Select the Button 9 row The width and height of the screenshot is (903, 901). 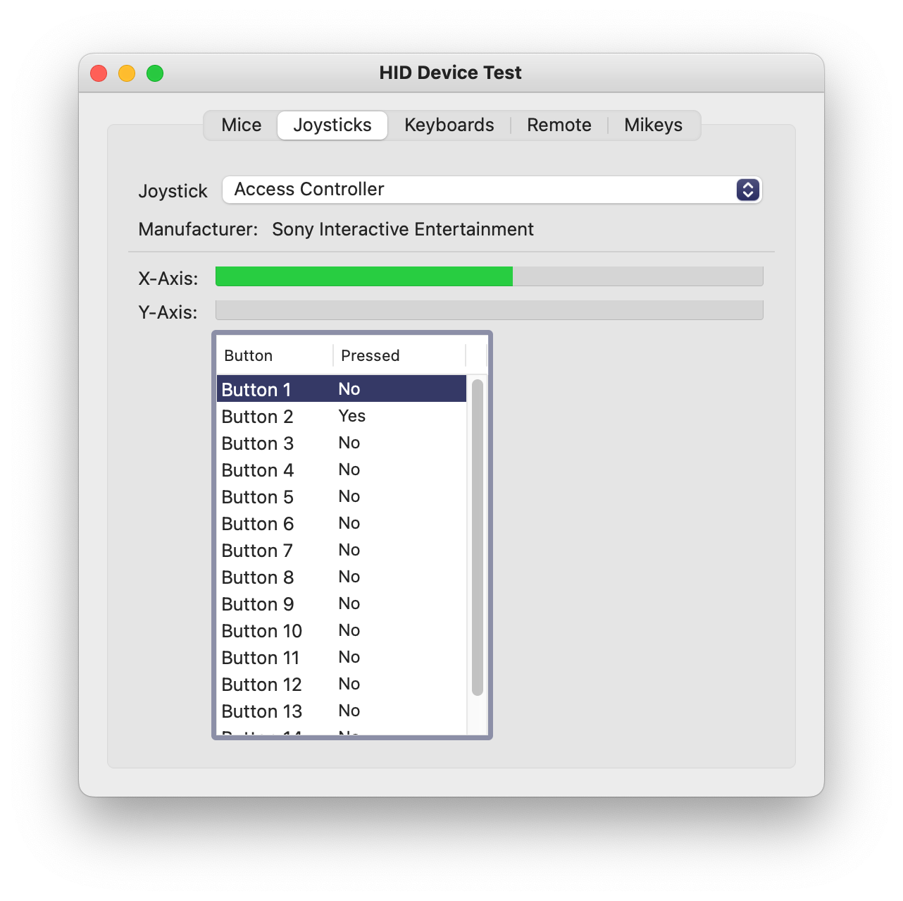pos(342,603)
